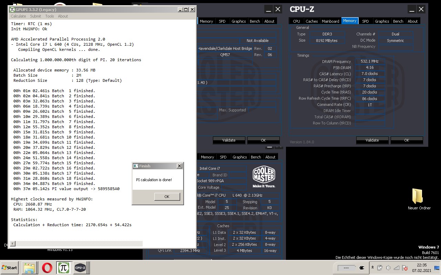The image size is (441, 275).
Task: Show hidden tray icons arrow
Action: tap(372, 267)
